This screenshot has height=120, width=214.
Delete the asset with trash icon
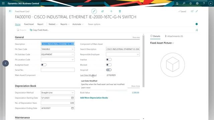120,11
